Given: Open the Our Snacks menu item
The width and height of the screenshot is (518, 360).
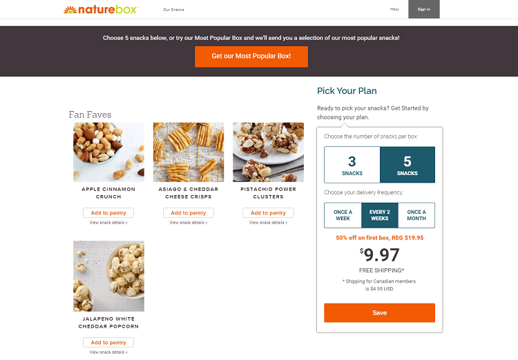Looking at the screenshot, I should pos(173,10).
